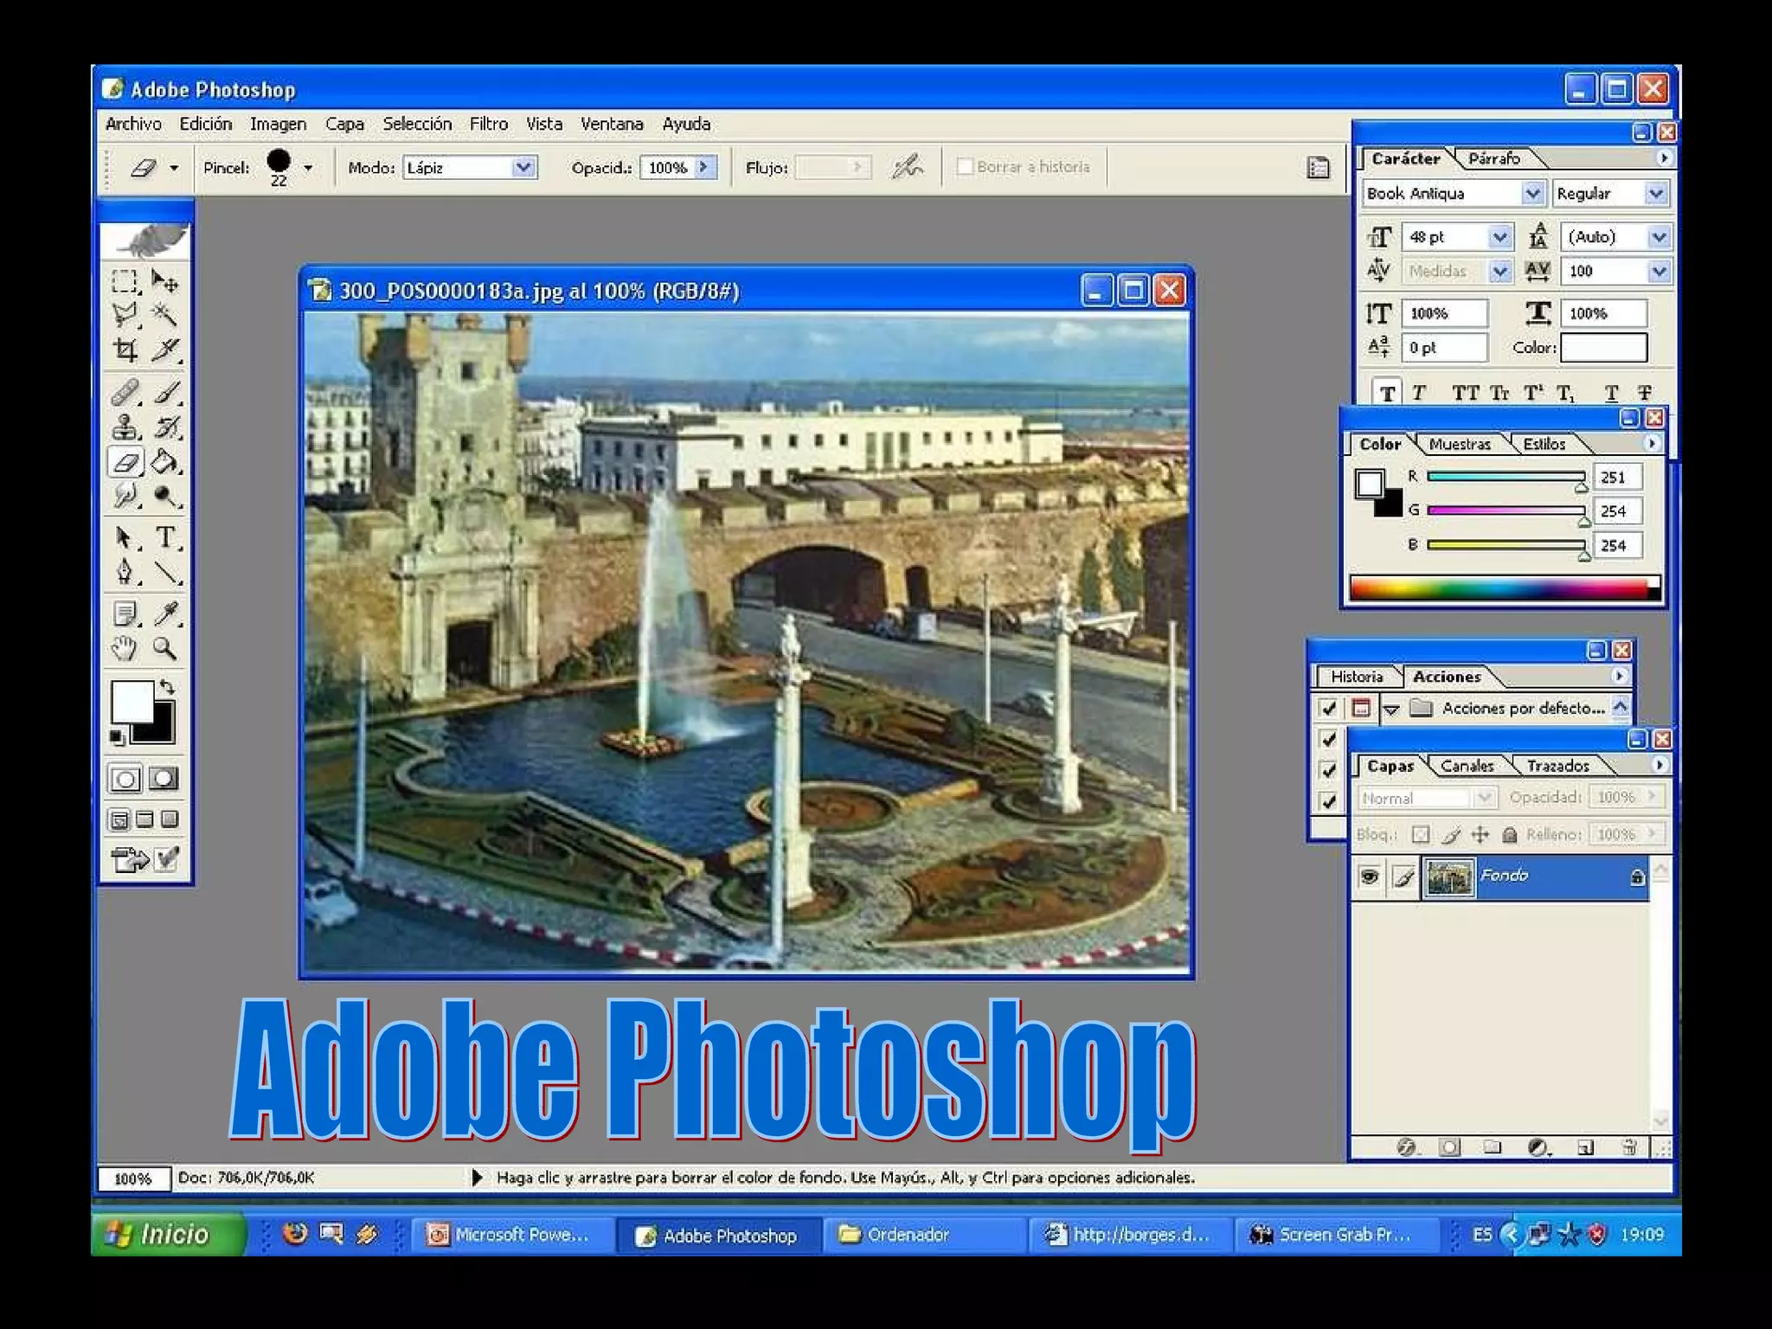Screen dimensions: 1772x1329
Task: Open the 48 pt font size dropdown
Action: point(1500,236)
